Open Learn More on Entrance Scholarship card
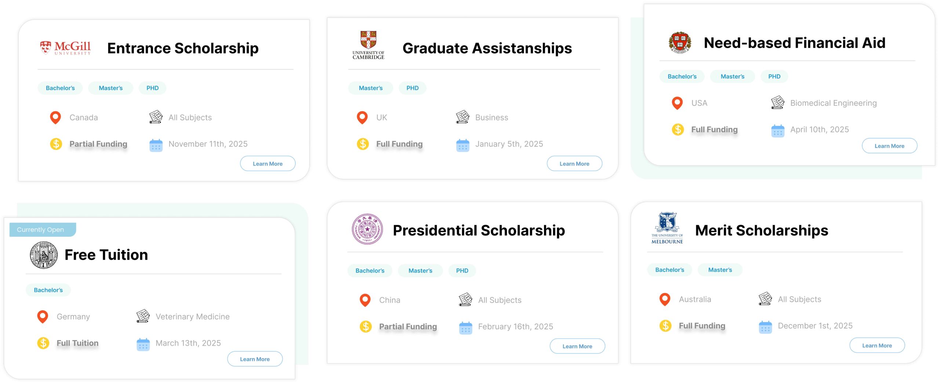 click(x=268, y=164)
